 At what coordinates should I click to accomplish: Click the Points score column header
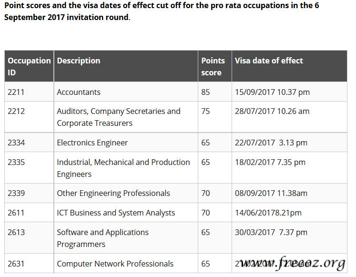[213, 66]
